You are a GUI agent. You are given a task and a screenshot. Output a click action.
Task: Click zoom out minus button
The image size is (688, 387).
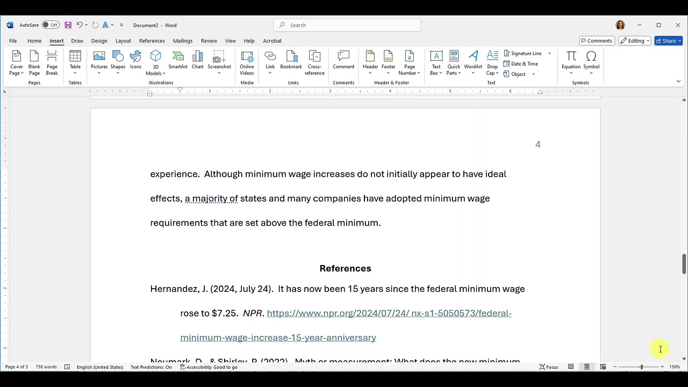click(615, 367)
